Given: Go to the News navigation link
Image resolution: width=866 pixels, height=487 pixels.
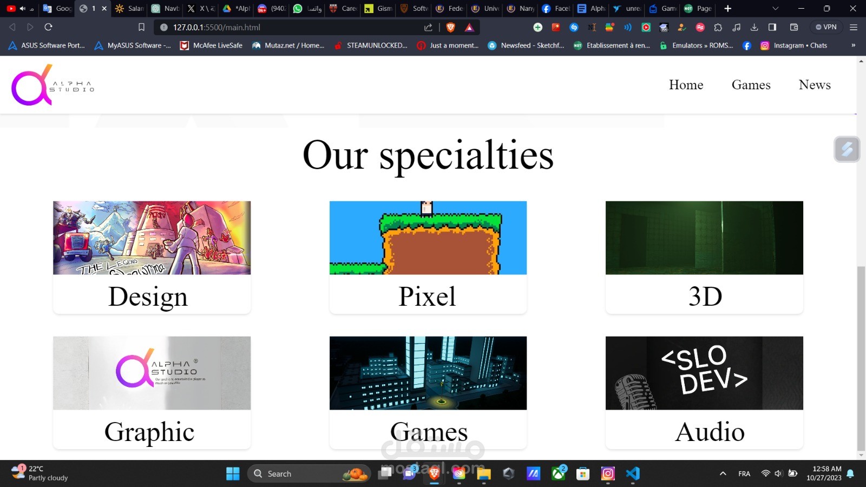Looking at the screenshot, I should [815, 85].
